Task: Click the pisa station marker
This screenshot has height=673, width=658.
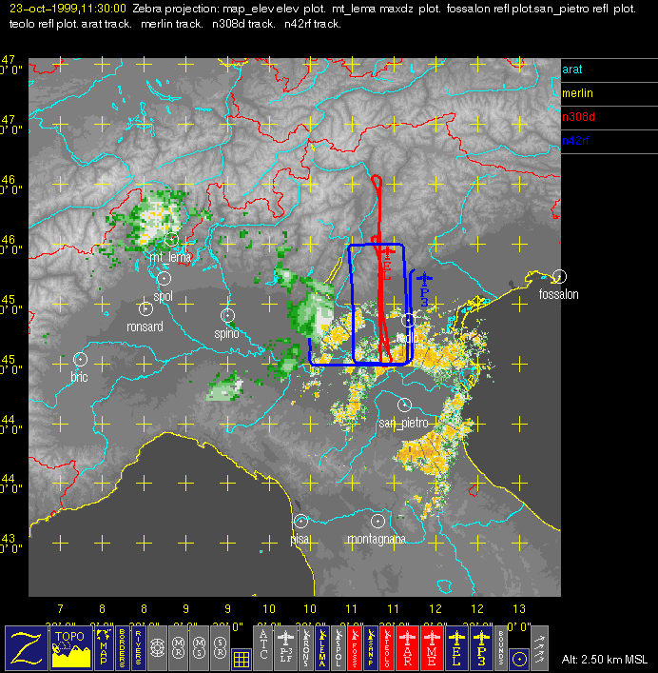Action: [300, 521]
